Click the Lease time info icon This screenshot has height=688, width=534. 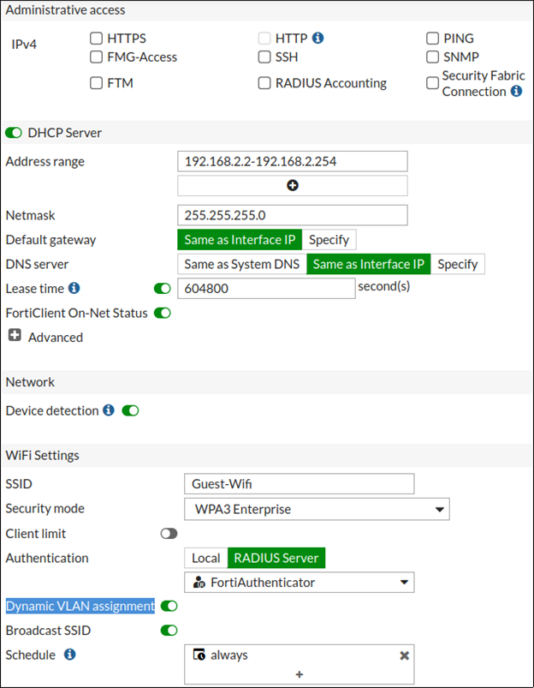tap(74, 289)
